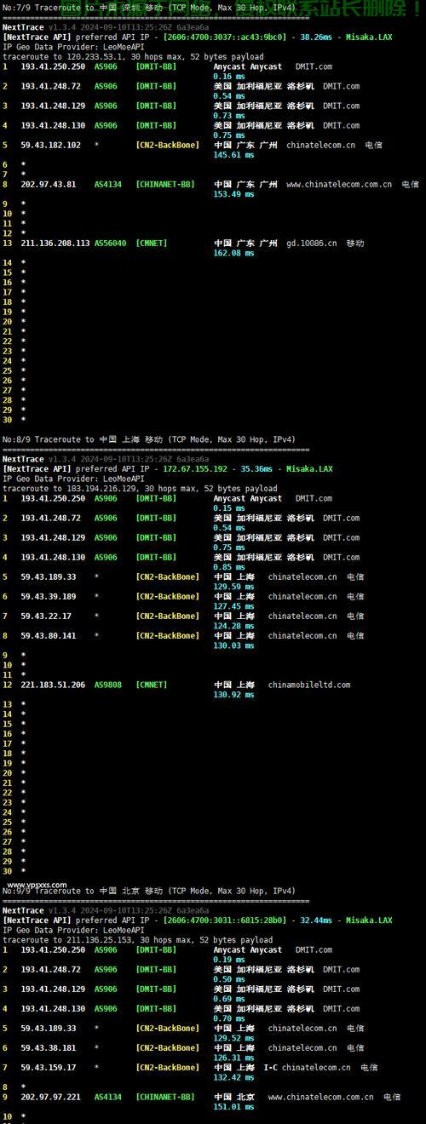
Task: Select IP address 59.43.39.189
Action: [49, 596]
